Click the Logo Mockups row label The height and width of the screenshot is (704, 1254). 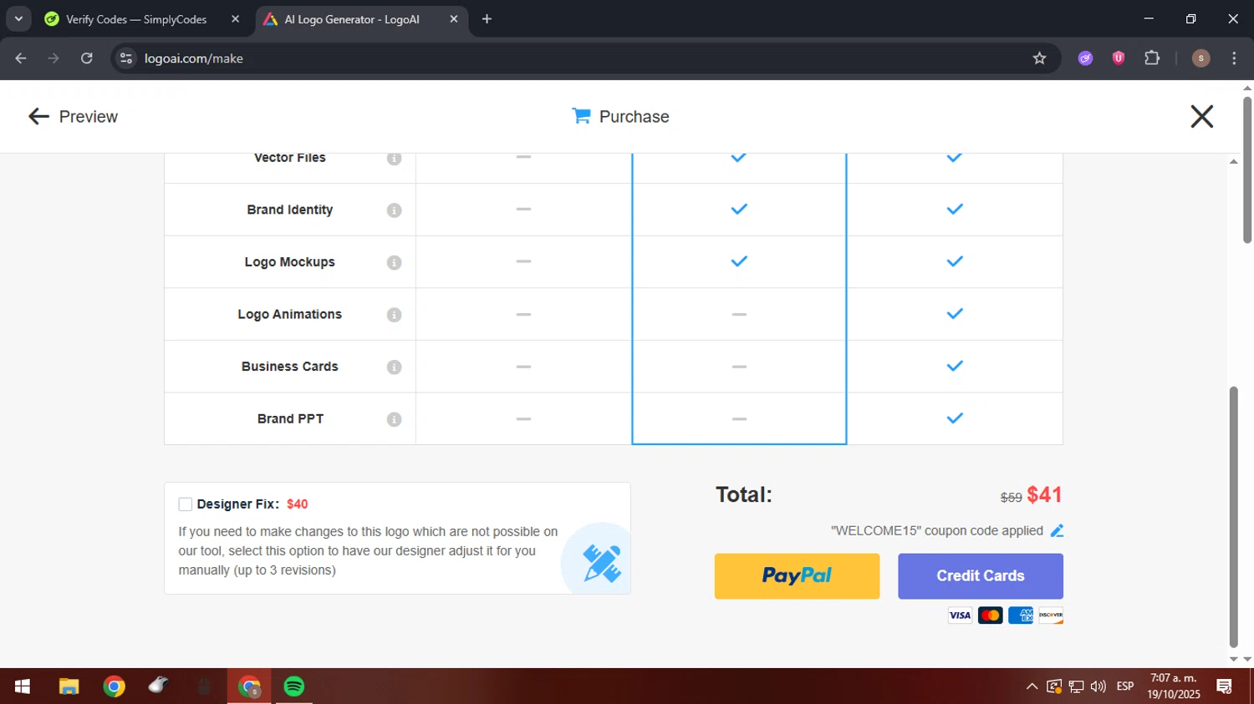point(290,262)
